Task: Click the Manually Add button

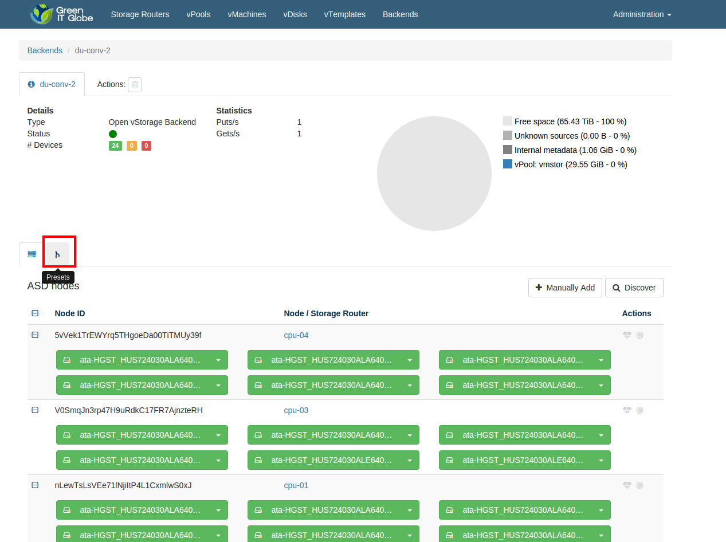Action: click(565, 288)
